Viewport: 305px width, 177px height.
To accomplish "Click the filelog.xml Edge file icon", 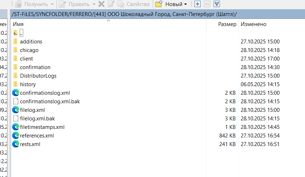I will 16,110.
